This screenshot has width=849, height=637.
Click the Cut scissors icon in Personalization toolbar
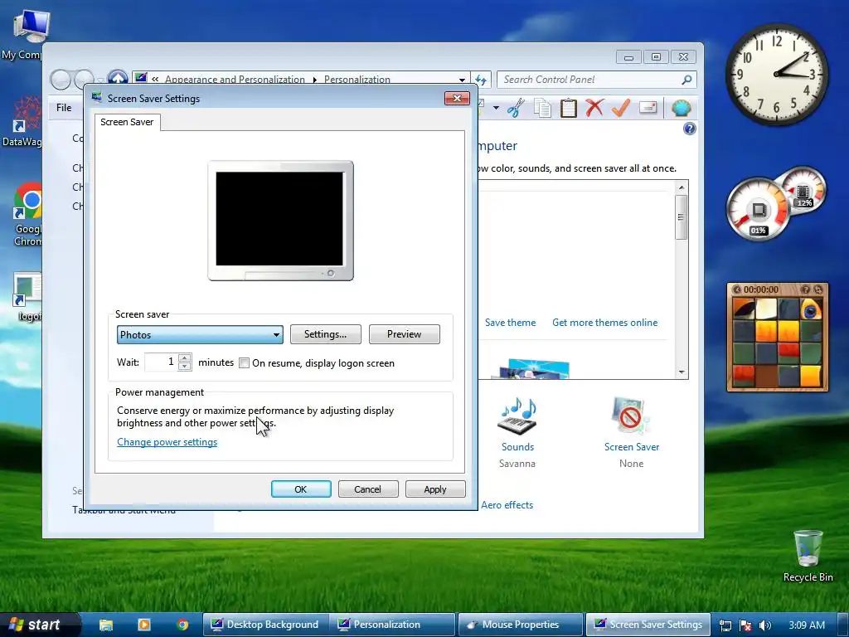(x=516, y=108)
